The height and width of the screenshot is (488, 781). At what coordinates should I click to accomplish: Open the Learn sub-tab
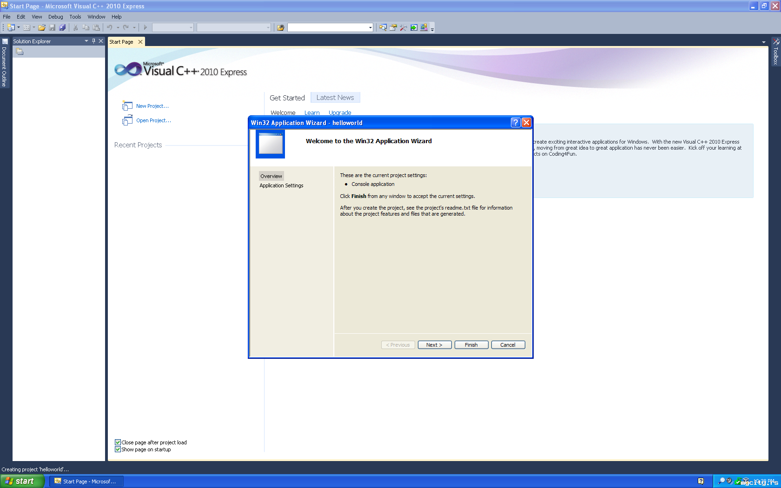click(312, 112)
